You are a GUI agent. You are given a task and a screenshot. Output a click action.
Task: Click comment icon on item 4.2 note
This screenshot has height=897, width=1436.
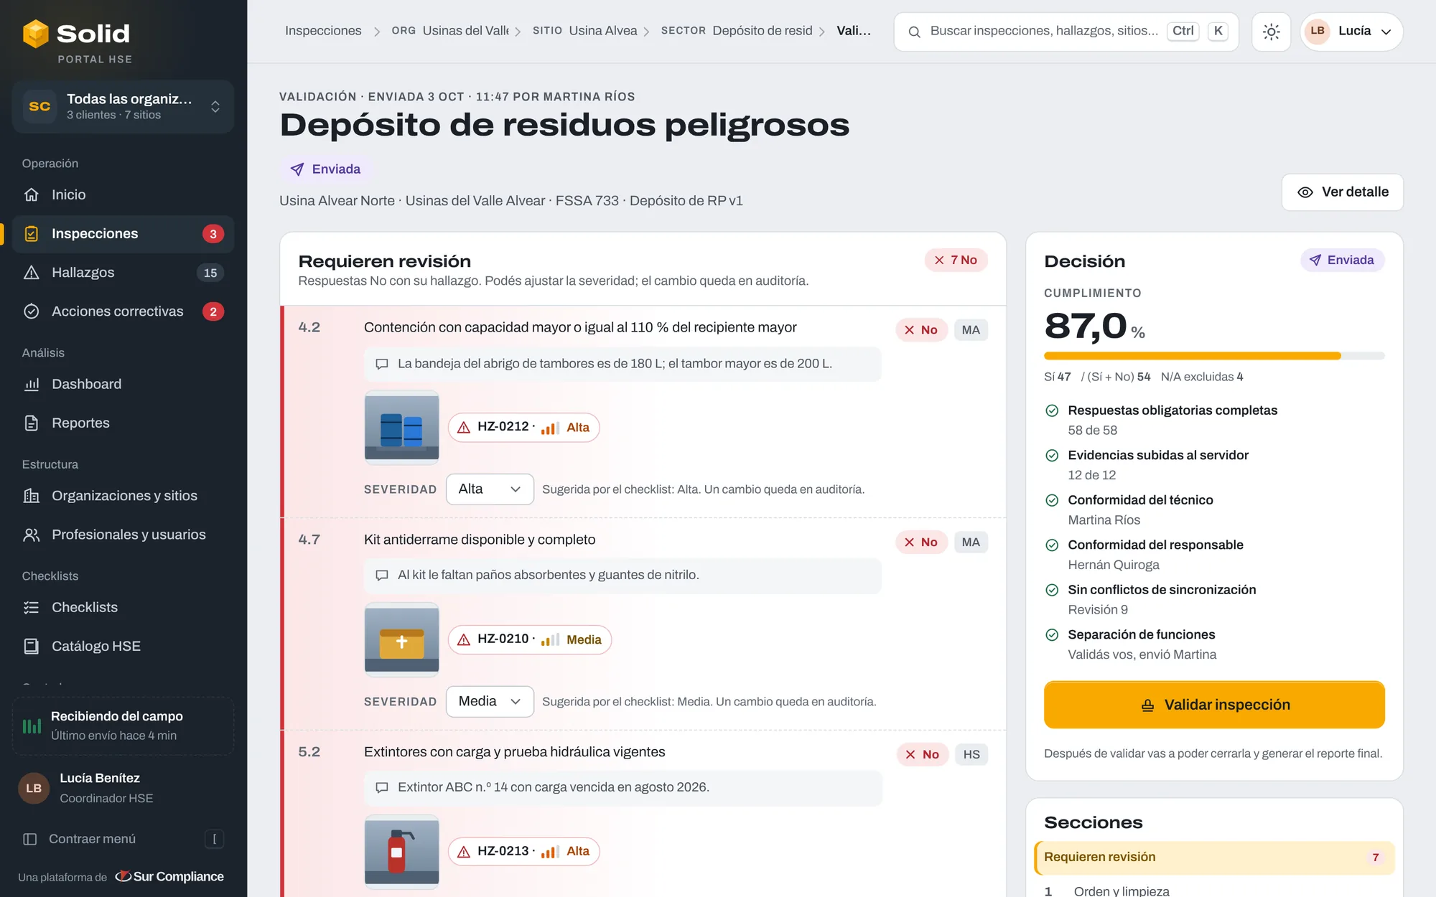tap(382, 365)
